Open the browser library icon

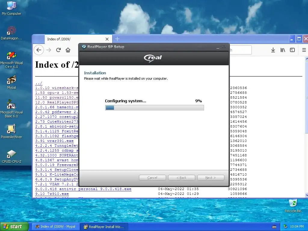(x=283, y=50)
